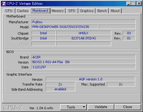
Task: Click the Southbridge label
Action: (x=20, y=38)
